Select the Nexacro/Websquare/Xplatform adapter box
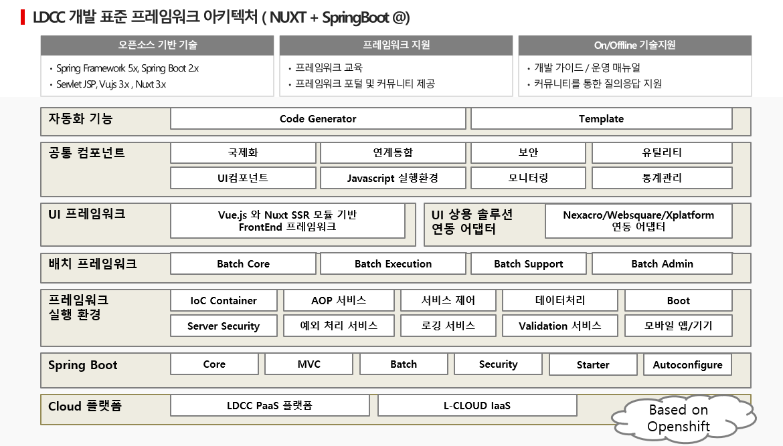Screen dimensions: 783x446 pos(638,221)
